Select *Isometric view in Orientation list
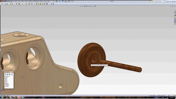Viewport: 176px width, 99px height. (7, 84)
